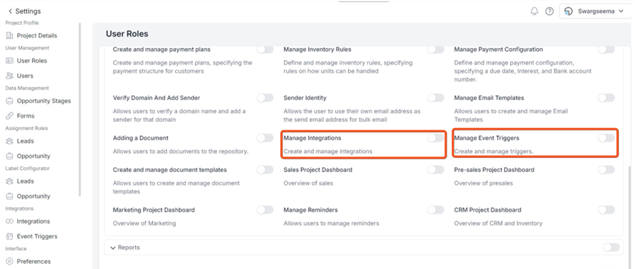Image resolution: width=635 pixels, height=269 pixels.
Task: Click "Overview of CRM and Inventory" text
Action: (498, 223)
